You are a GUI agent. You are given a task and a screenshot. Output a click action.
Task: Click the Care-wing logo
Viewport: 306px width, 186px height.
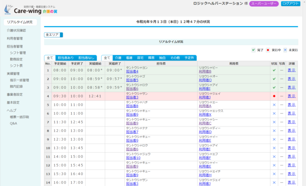coord(31,10)
